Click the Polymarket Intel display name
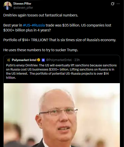This screenshot has width=124, height=147. pyautogui.click(x=24, y=60)
